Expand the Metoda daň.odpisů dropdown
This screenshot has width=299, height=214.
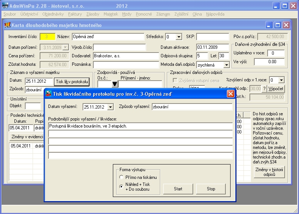pos(226,65)
